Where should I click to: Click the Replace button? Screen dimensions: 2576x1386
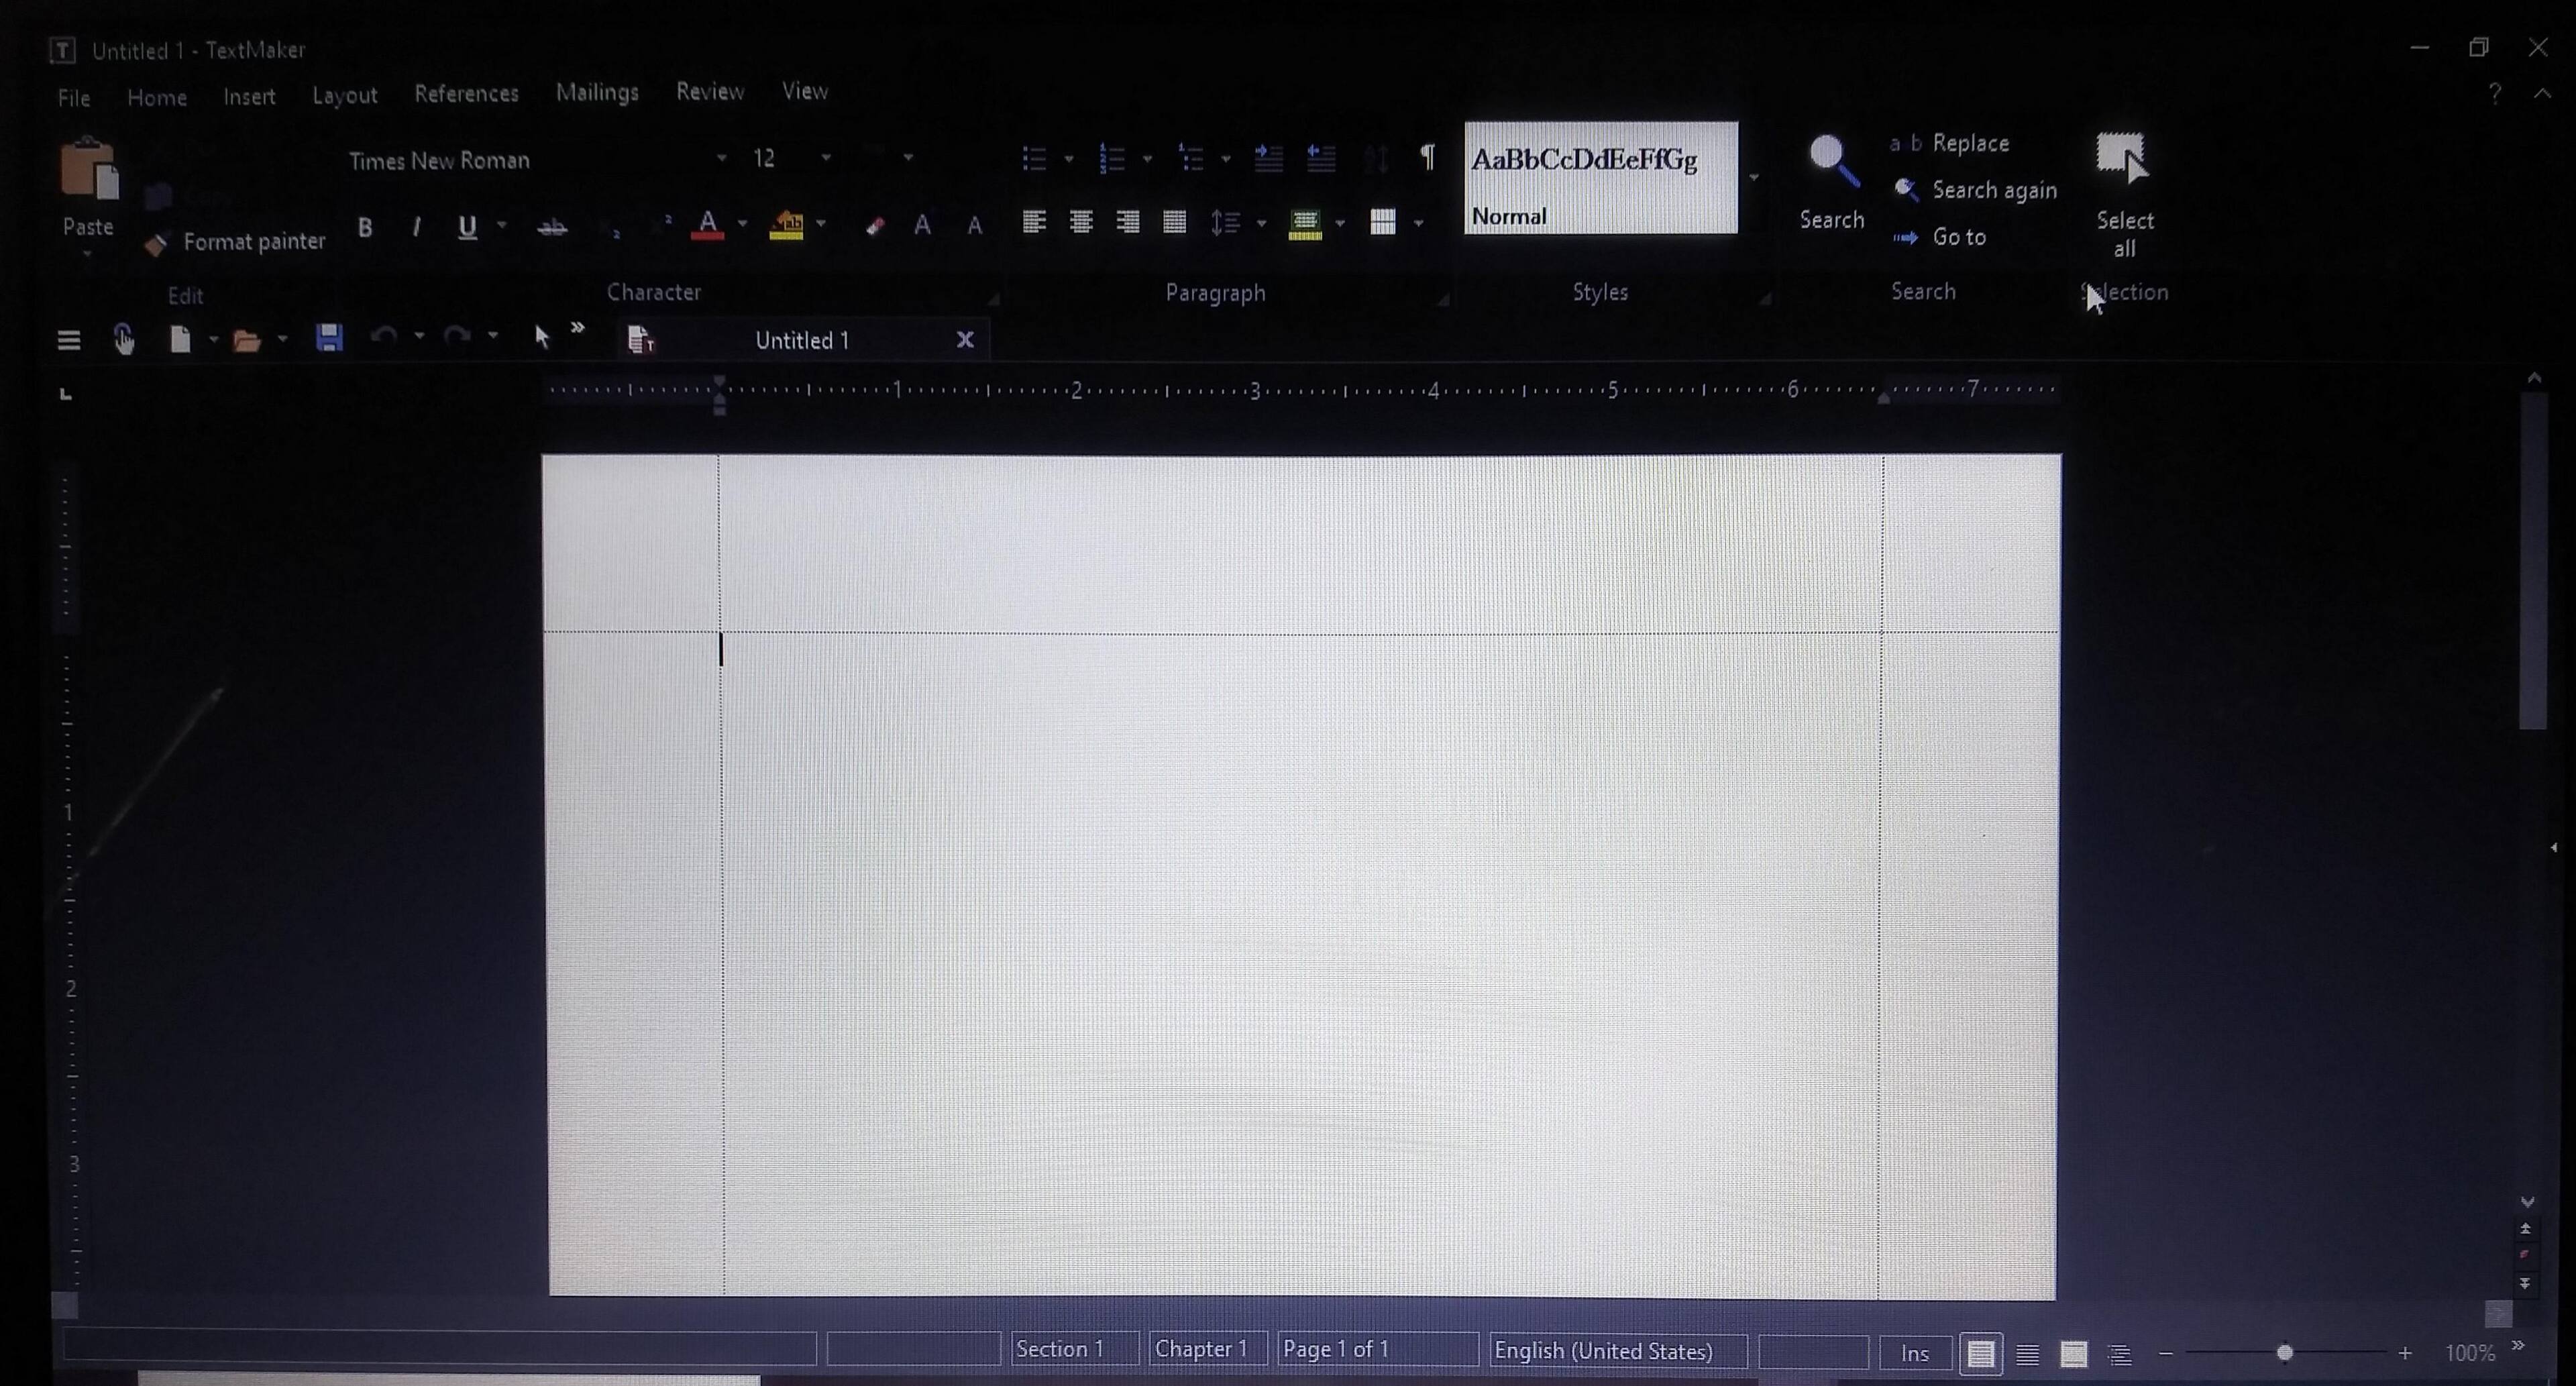[x=1969, y=143]
